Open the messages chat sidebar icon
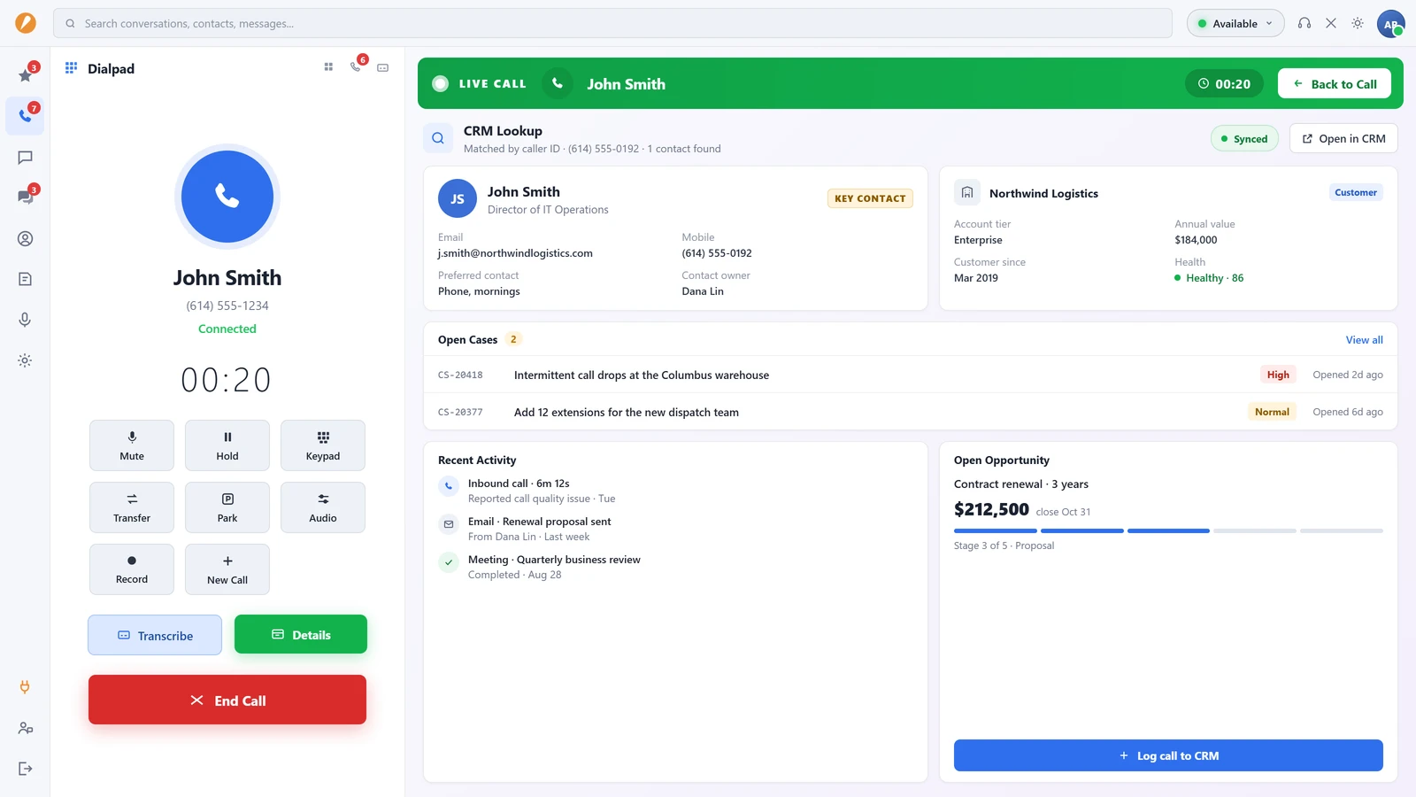The height and width of the screenshot is (797, 1416). pyautogui.click(x=25, y=157)
